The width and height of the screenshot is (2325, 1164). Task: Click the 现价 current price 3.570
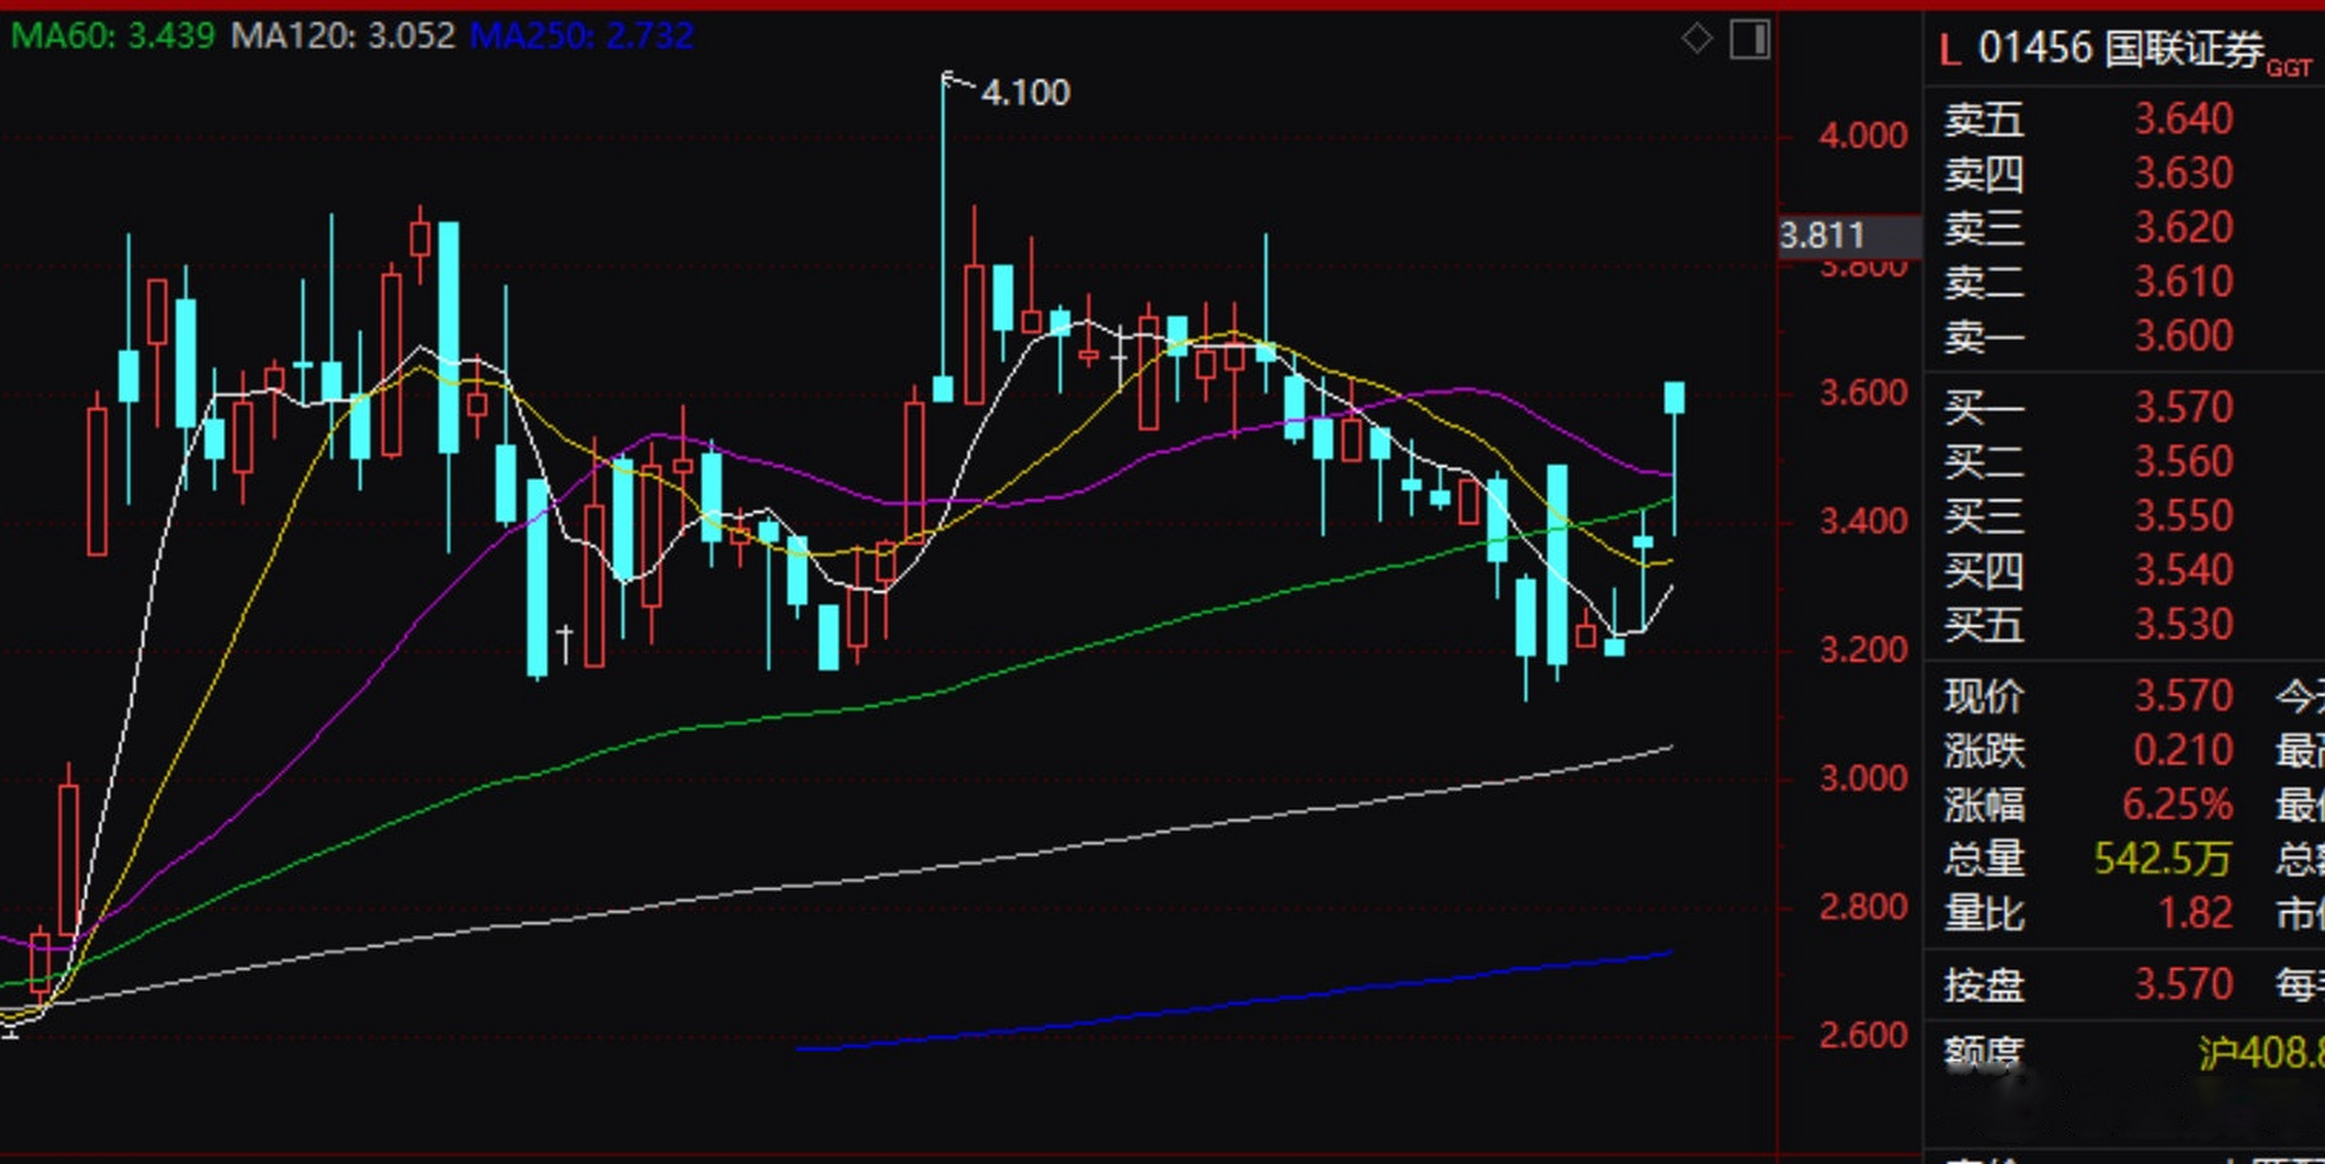coord(2183,697)
